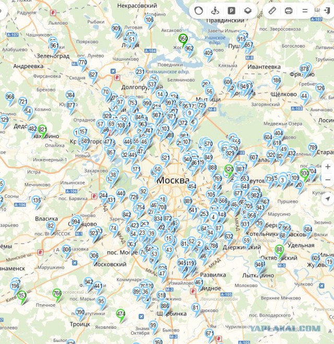Viewport: 334px width, 344px height.
Task: Select map marker 231
Action: (x=140, y=72)
